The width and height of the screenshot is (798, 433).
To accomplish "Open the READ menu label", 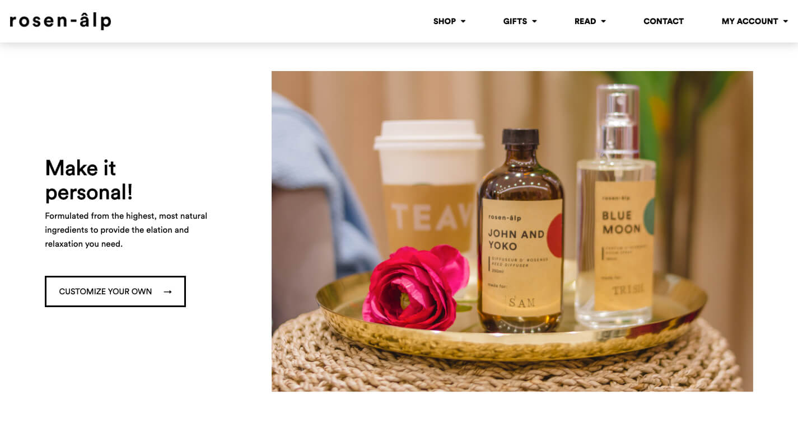I will 585,21.
